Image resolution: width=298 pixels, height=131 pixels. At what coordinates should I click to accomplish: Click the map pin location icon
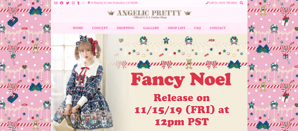tap(89, 3)
